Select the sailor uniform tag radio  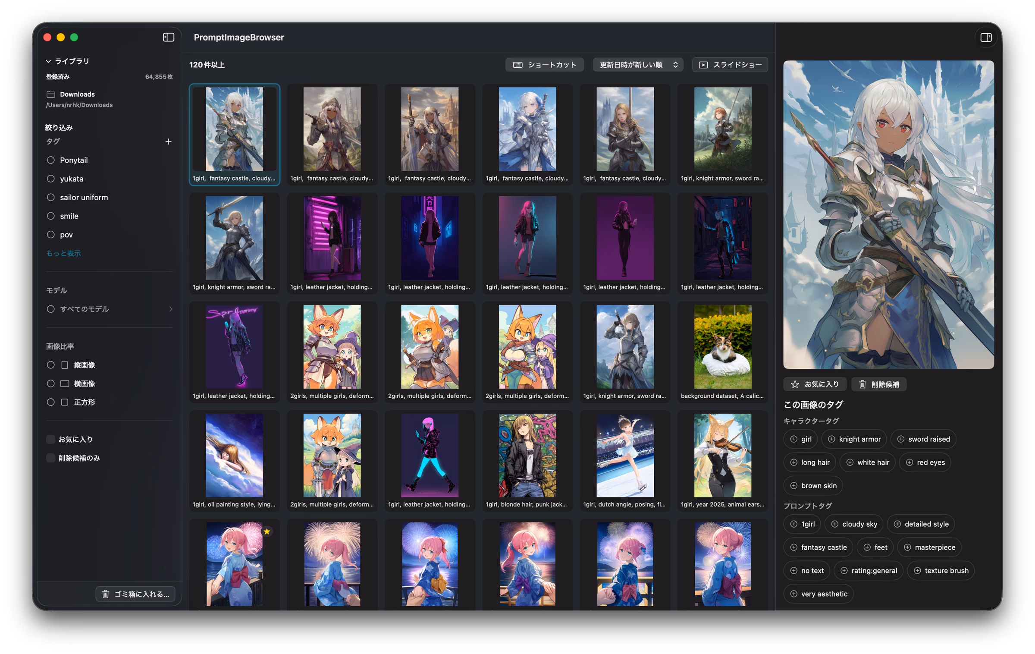51,197
